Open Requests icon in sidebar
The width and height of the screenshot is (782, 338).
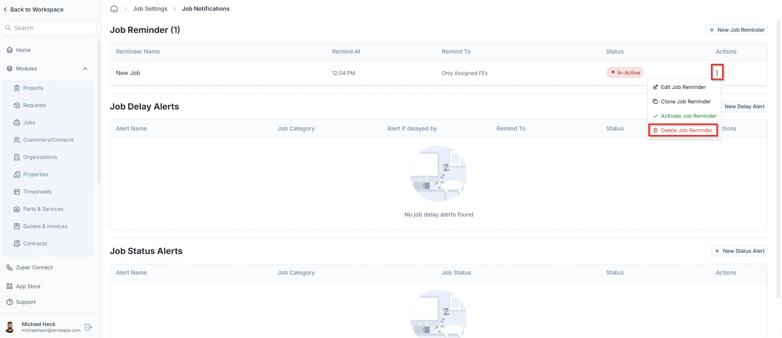click(x=17, y=105)
